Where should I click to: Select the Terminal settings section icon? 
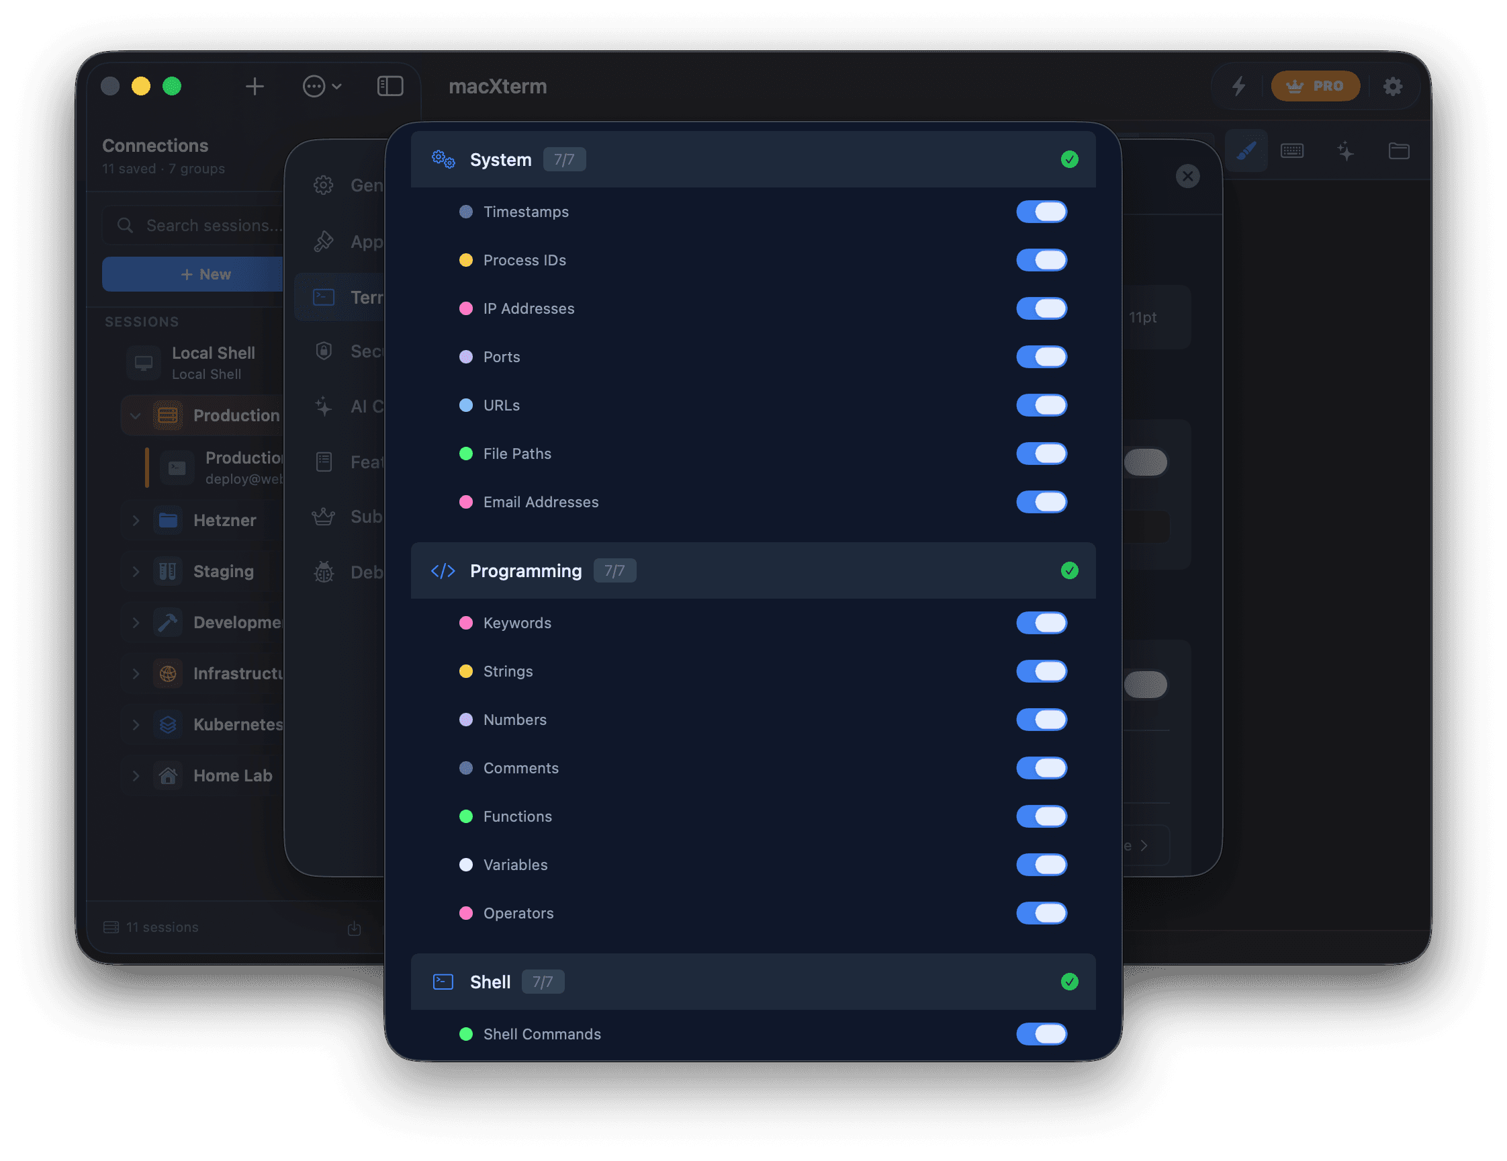(323, 298)
